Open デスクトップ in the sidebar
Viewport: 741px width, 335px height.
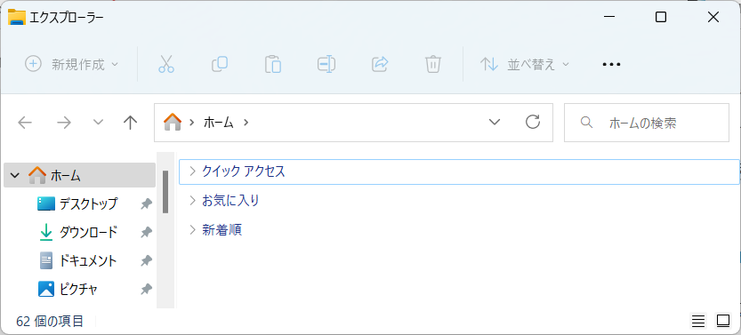pyautogui.click(x=88, y=203)
